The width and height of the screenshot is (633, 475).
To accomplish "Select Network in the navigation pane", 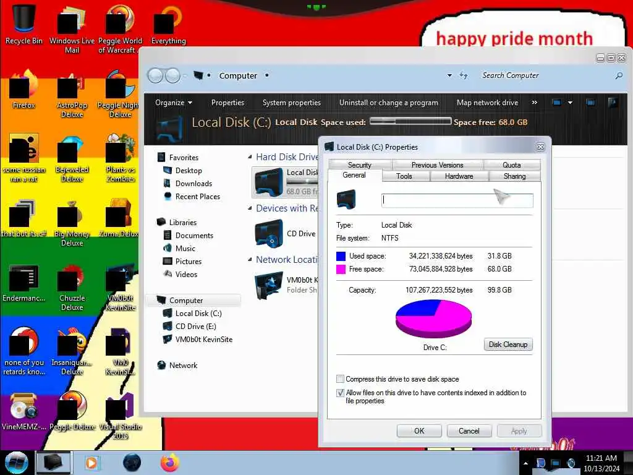I will pos(183,365).
